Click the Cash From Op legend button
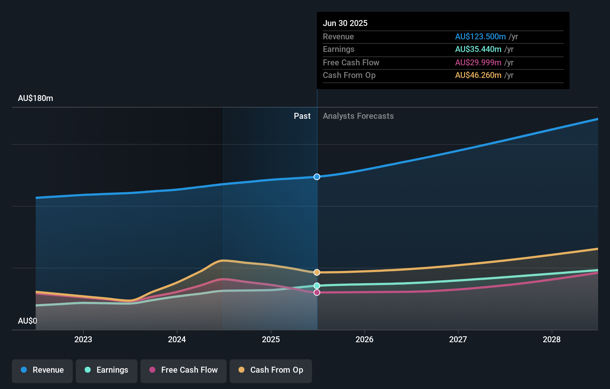 [271, 371]
